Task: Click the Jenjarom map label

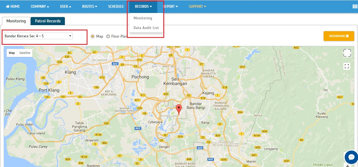Action: coord(92,140)
